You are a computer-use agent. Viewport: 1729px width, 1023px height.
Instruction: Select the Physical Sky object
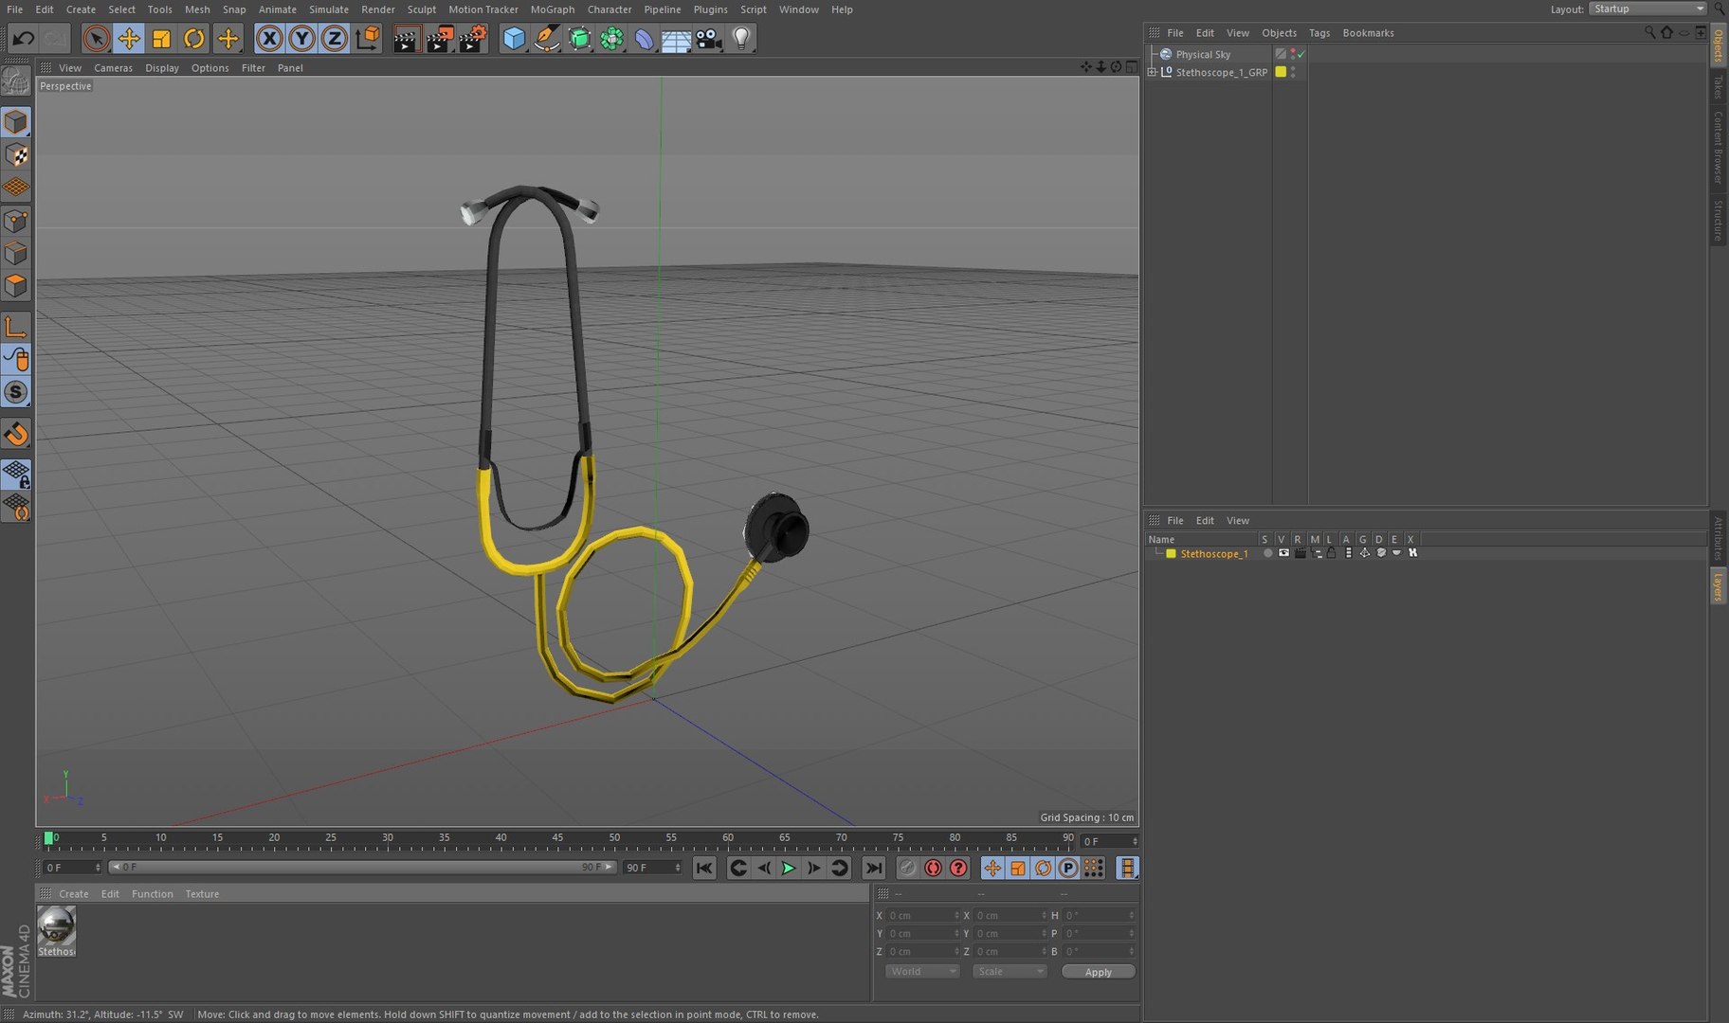coord(1203,54)
